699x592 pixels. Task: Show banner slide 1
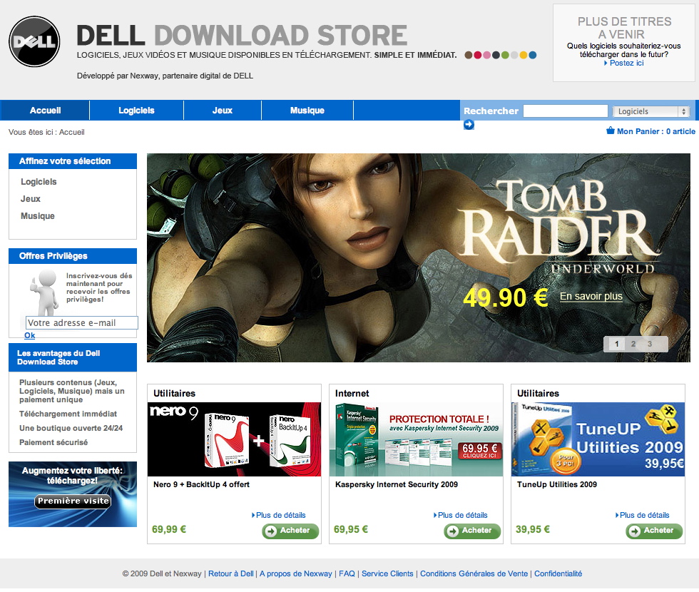(616, 344)
